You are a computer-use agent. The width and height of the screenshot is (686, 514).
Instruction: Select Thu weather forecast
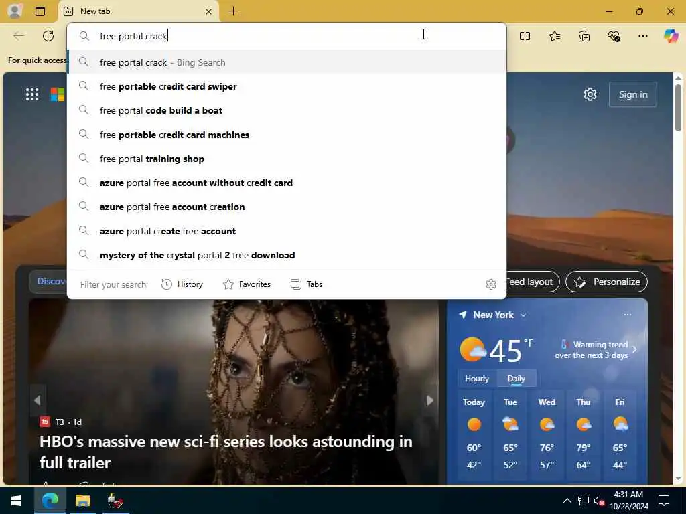[584, 434]
